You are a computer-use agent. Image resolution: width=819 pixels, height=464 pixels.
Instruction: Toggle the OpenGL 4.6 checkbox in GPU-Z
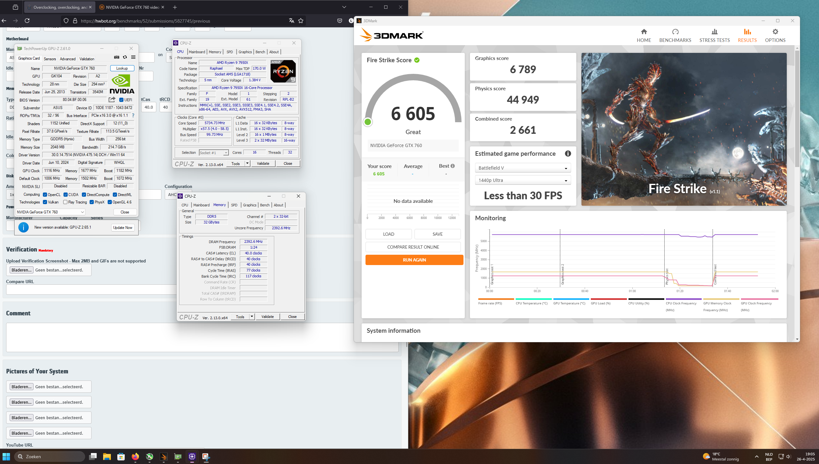[110, 202]
